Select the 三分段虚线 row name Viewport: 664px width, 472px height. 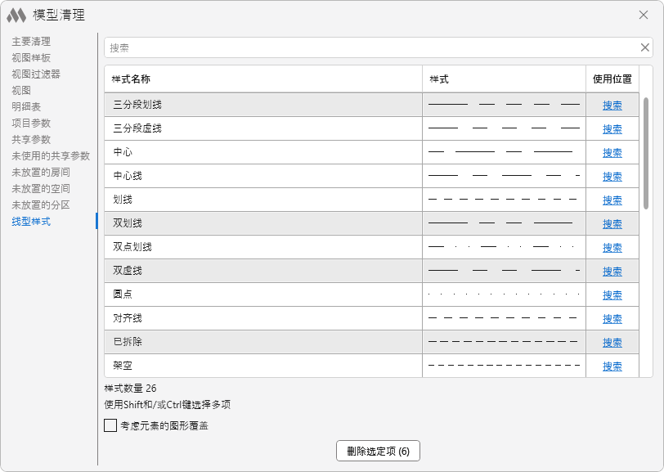tap(137, 128)
